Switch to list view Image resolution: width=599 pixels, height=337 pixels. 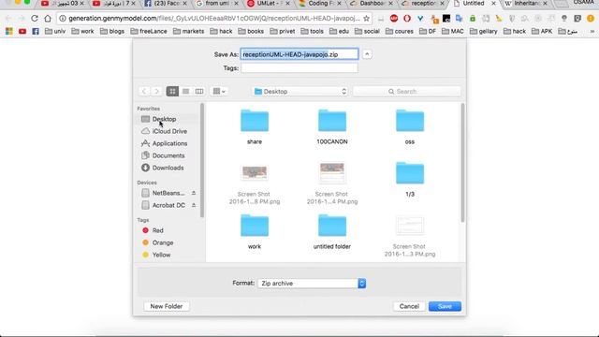(x=185, y=92)
